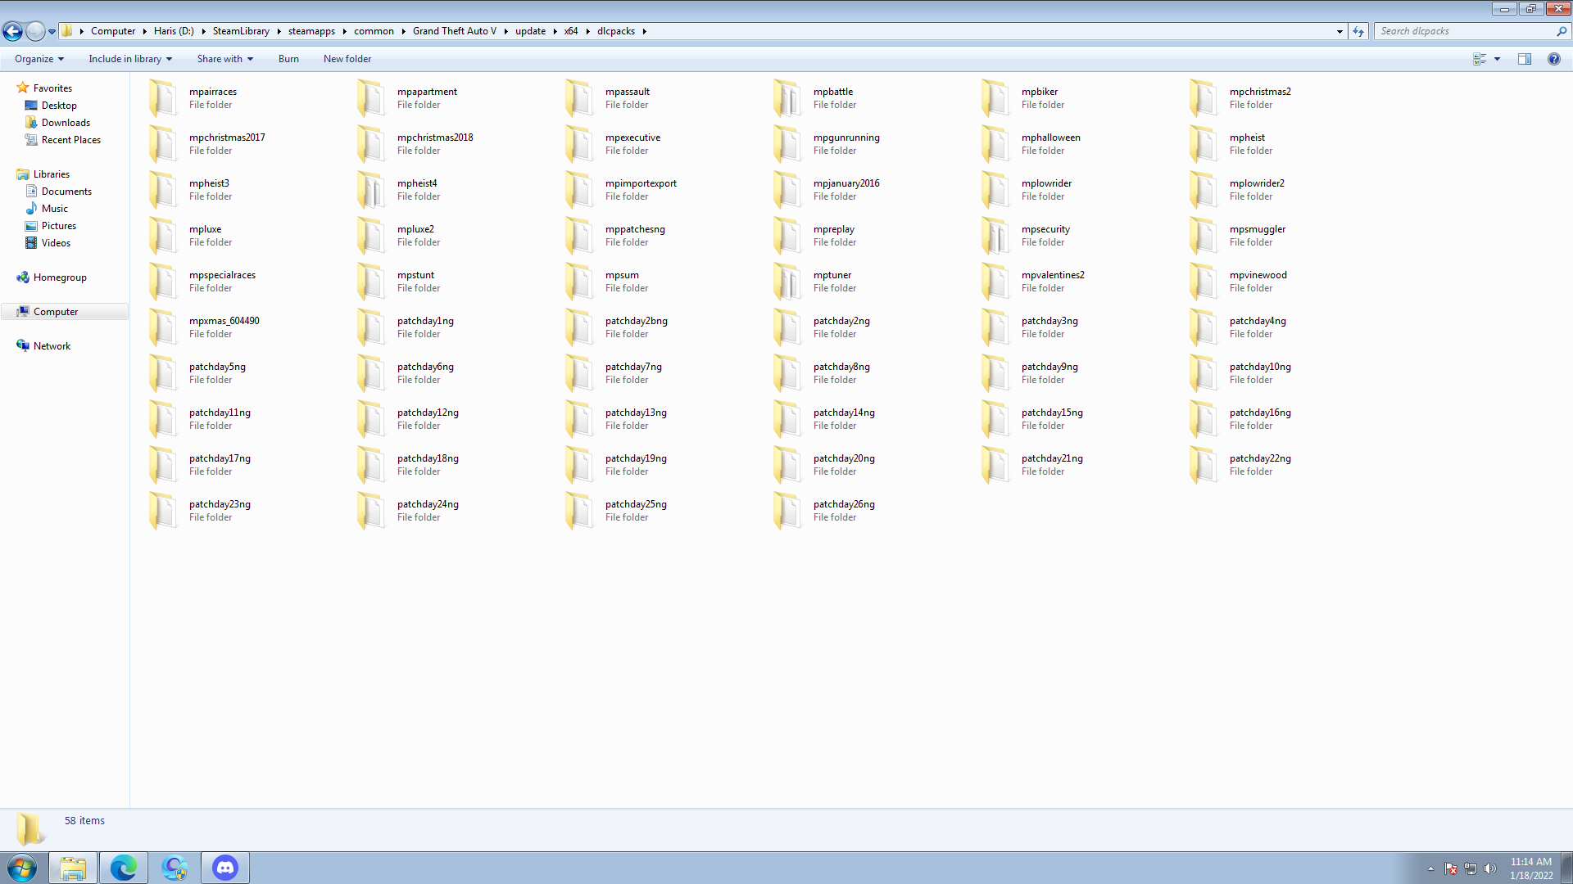This screenshot has height=884, width=1573.
Task: Open Discord from the taskbar
Action: click(225, 868)
